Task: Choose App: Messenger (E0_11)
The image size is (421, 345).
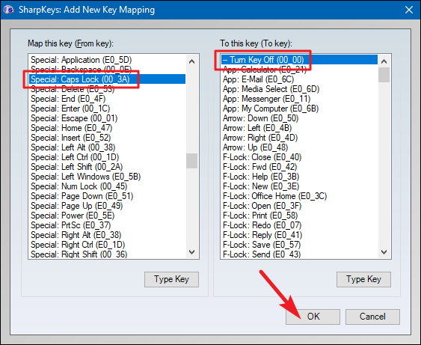Action: coord(299,99)
